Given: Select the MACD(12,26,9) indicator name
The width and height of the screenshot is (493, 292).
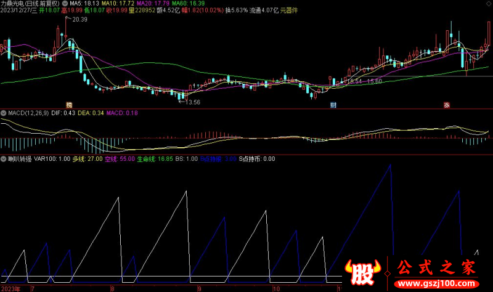Looking at the screenshot, I should click(x=28, y=113).
